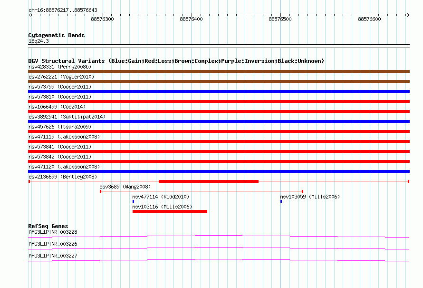Click the red nsv471119 loss bar

tap(219, 141)
